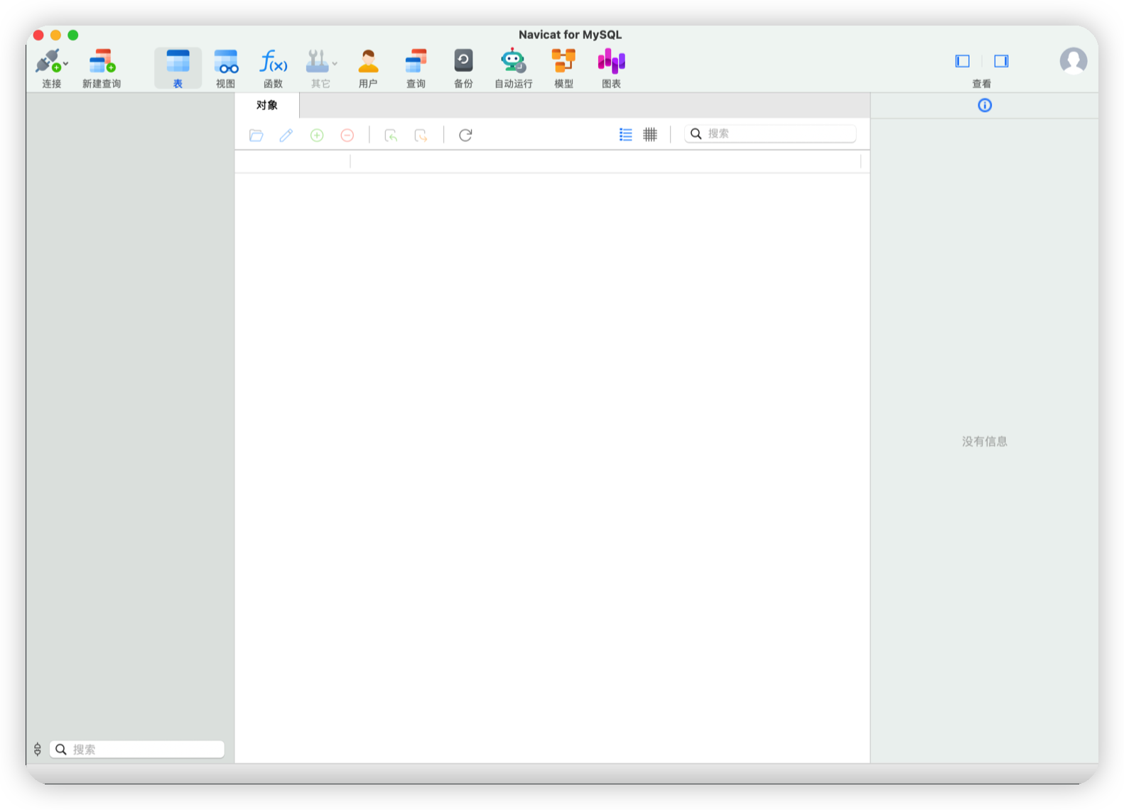Click the import wizard icon

tap(391, 135)
